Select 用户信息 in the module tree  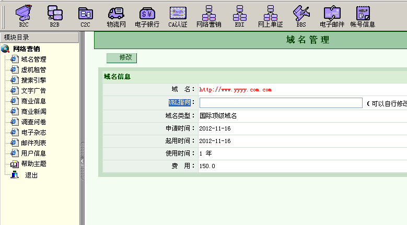click(x=34, y=153)
